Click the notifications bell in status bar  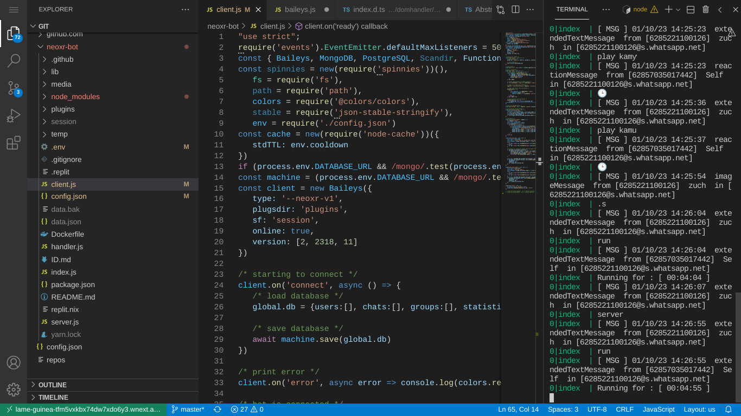pyautogui.click(x=729, y=409)
